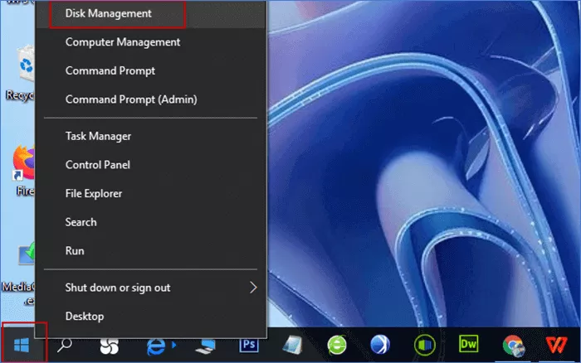Click the green circular barrel taskbar icon
The height and width of the screenshot is (363, 581).
tap(425, 345)
